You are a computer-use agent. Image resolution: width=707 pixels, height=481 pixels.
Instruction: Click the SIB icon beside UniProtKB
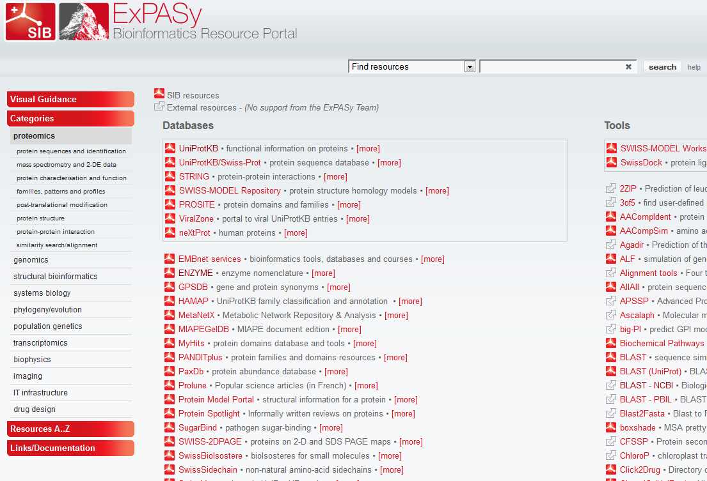pyautogui.click(x=170, y=148)
